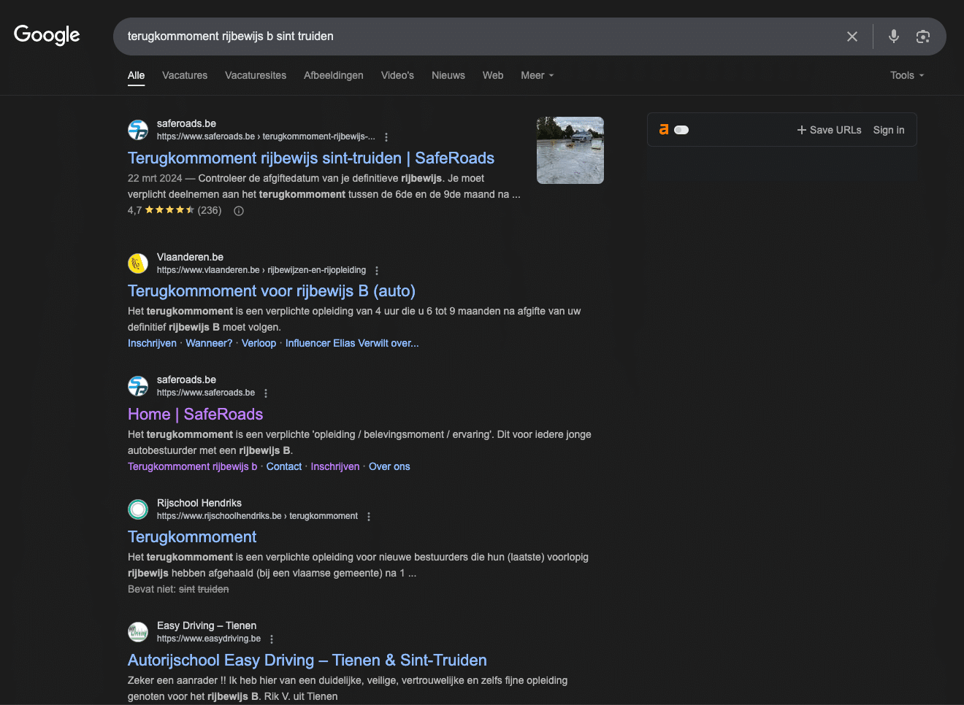
Task: Click the saferoads.be terugkommoment-rijbewijs URL breadcrumb
Action: pyautogui.click(x=266, y=136)
